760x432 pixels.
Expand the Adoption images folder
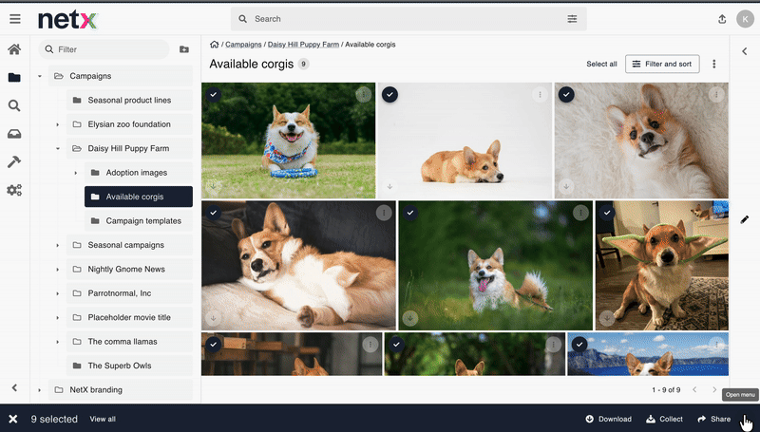tap(75, 173)
